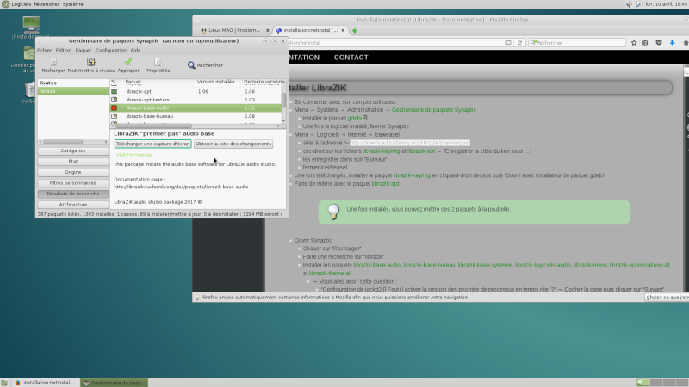689x387 pixels.
Task: Click the date and time in panel
Action: pos(666,4)
